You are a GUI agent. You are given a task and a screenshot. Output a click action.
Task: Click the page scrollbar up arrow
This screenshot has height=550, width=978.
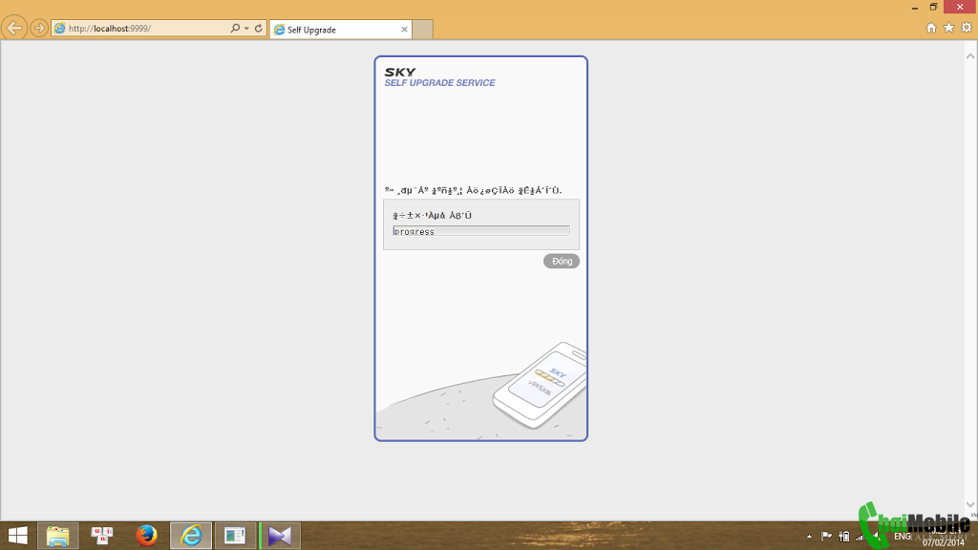coord(970,56)
